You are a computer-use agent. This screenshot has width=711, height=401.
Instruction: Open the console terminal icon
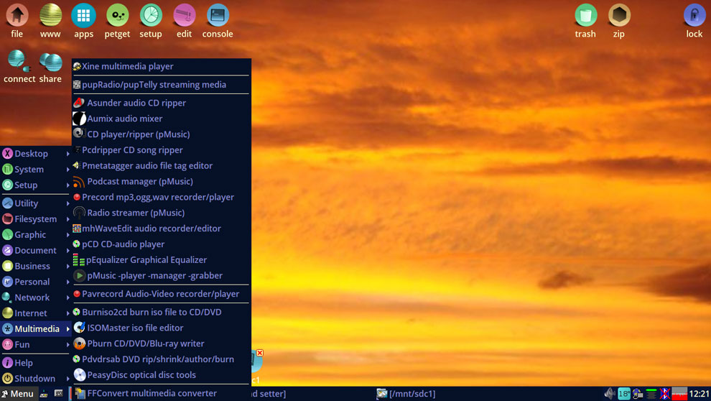point(218,21)
